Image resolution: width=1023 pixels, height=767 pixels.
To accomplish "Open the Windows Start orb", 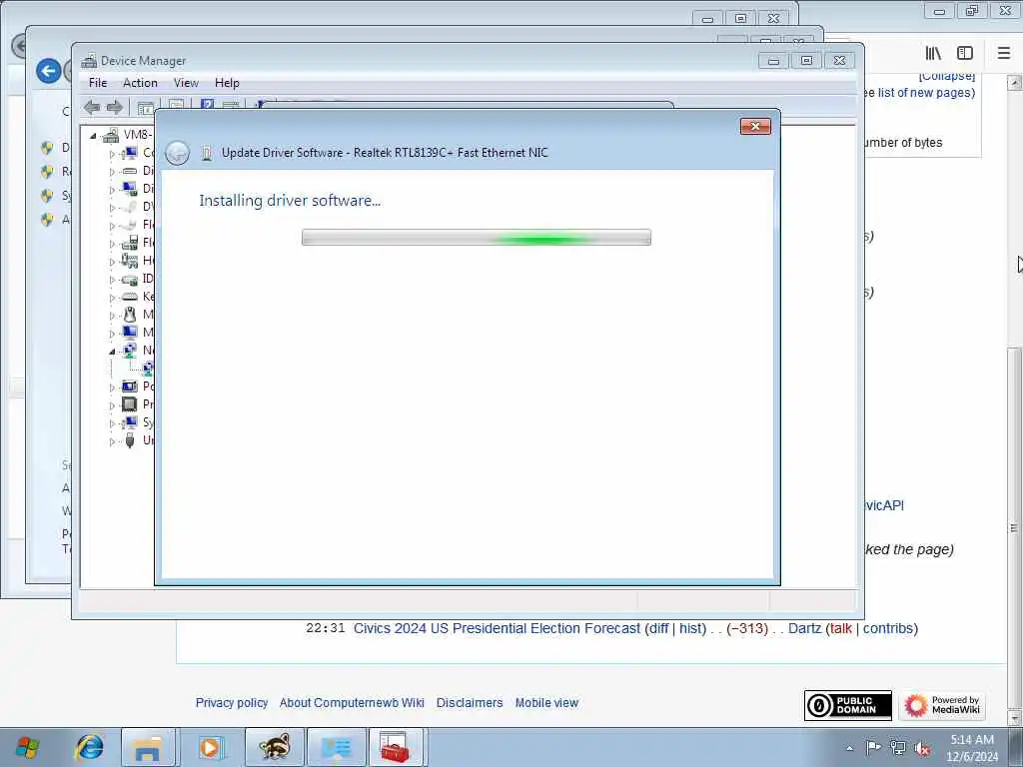I will tap(27, 747).
